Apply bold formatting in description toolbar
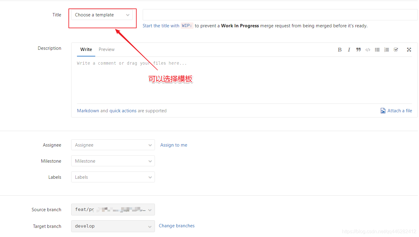The width and height of the screenshot is (419, 237). [x=340, y=50]
